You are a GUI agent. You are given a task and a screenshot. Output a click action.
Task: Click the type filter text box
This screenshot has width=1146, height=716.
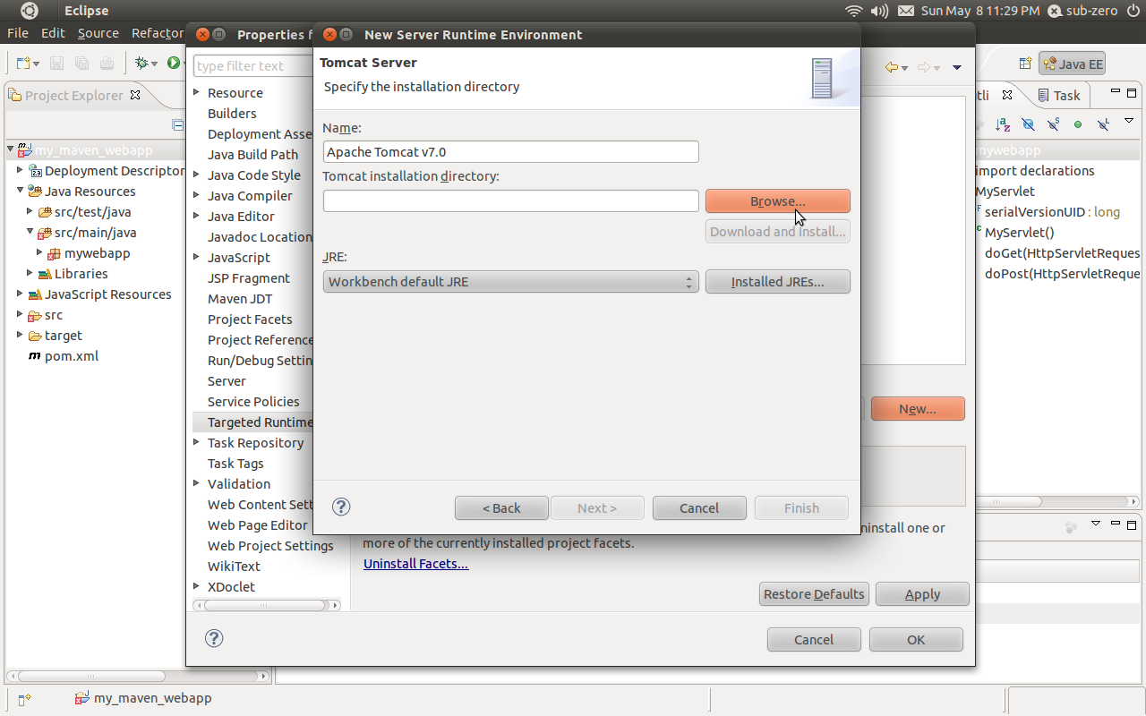point(252,66)
